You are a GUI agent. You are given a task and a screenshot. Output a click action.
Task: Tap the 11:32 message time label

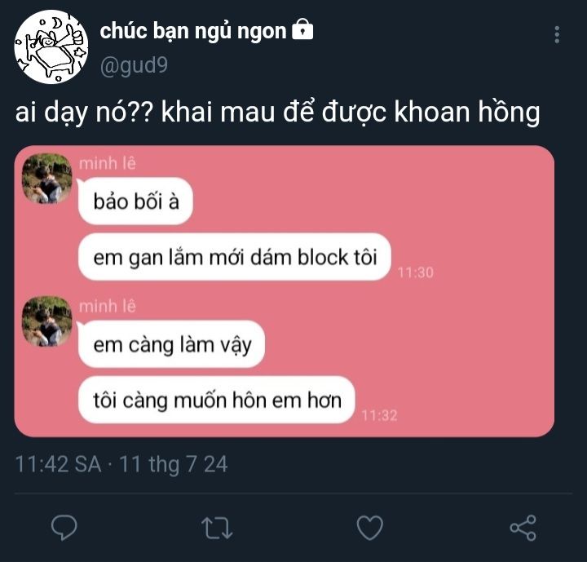[379, 415]
